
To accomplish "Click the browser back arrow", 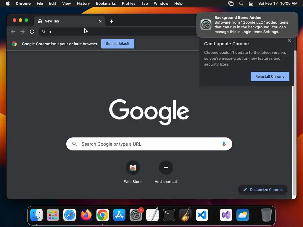I will (x=13, y=32).
